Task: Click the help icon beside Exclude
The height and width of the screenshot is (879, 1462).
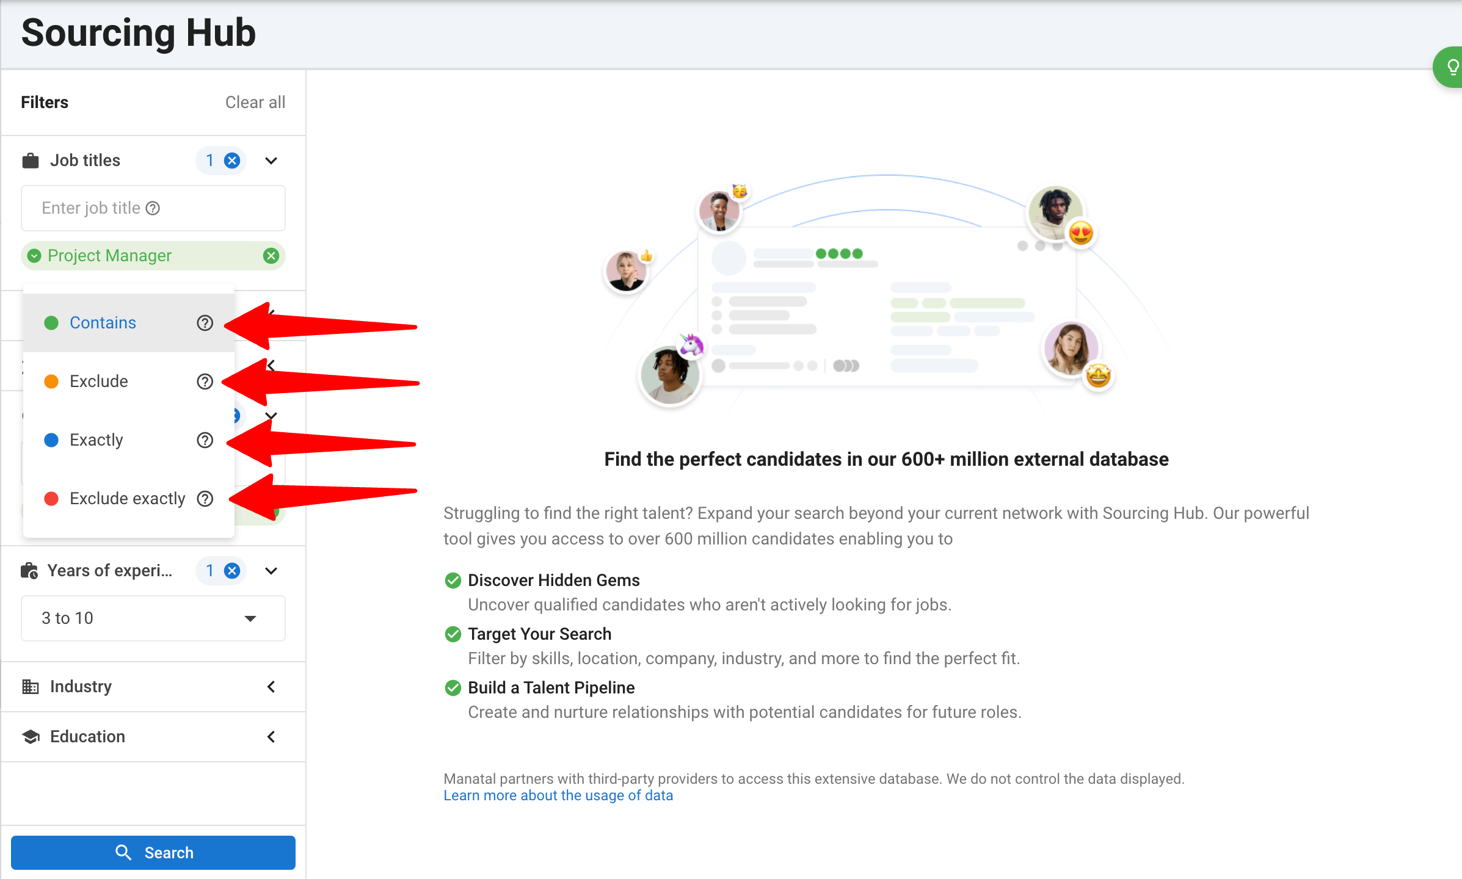Action: pyautogui.click(x=205, y=382)
